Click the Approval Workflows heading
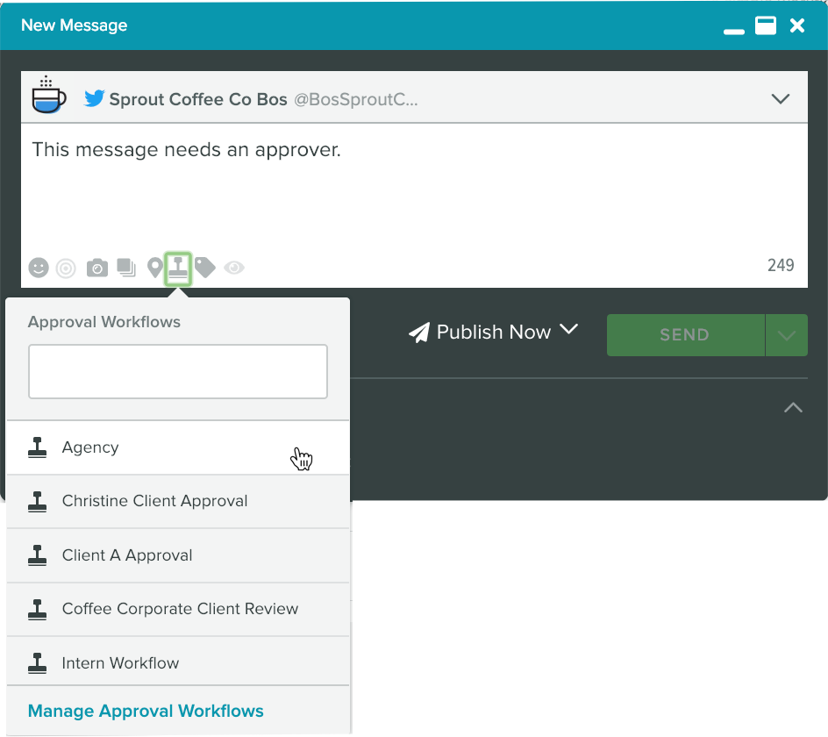 pos(104,322)
